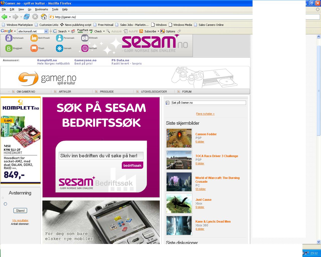Image resolution: width=321 pixels, height=257 pixels.
Task: Click the gamer.no logo
Action: click(x=47, y=78)
